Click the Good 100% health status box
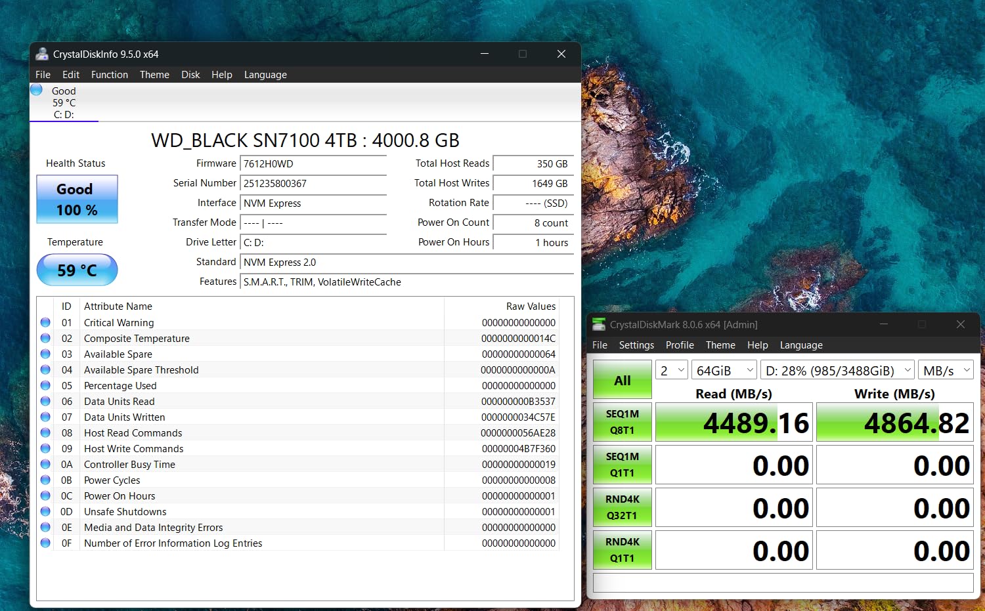Viewport: 985px width, 611px height. click(77, 199)
